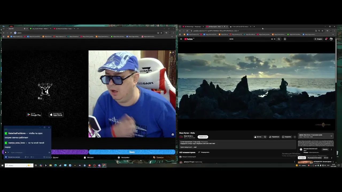Select the Из результатов поиска chip
The width and height of the screenshot is (342, 192).
coord(314,158)
